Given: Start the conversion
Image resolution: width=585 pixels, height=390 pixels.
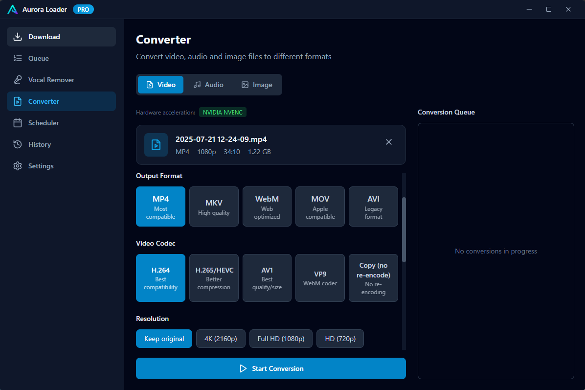Looking at the screenshot, I should [270, 368].
